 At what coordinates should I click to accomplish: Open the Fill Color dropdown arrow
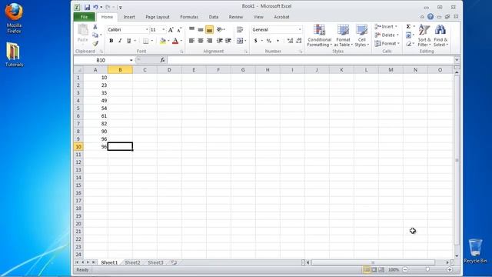pos(168,41)
